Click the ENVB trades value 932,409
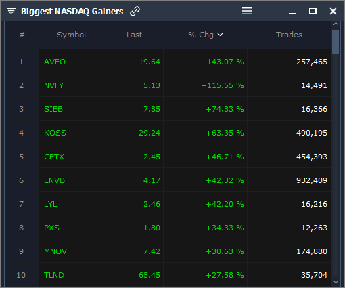Image resolution: width=345 pixels, height=288 pixels. click(x=312, y=180)
